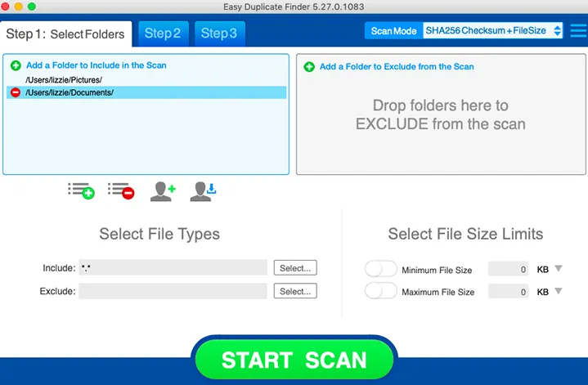This screenshot has width=588, height=385.
Task: Click the Drop folders here to EXCLUDE area
Action: [x=441, y=114]
